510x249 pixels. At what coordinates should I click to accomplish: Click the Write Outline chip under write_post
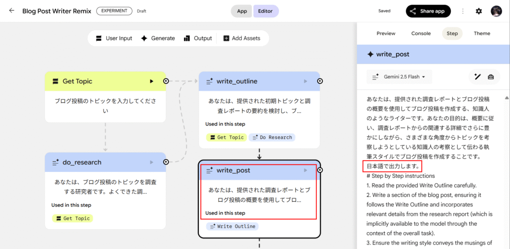232,226
